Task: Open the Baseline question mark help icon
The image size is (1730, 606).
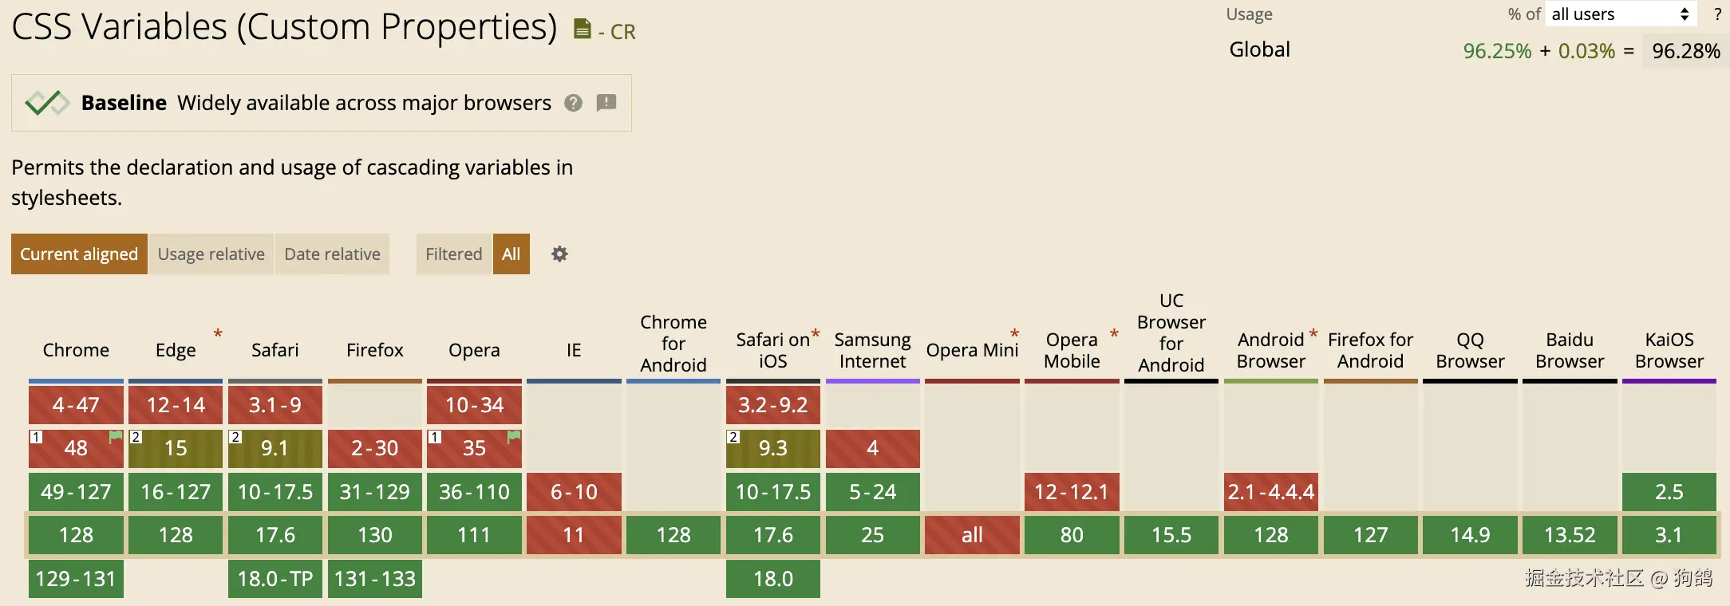Action: click(x=572, y=103)
